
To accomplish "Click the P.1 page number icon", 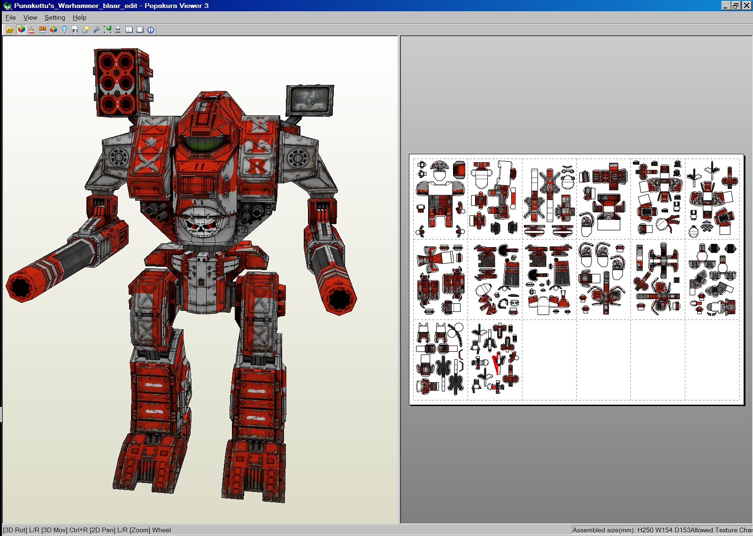I will tap(75, 30).
